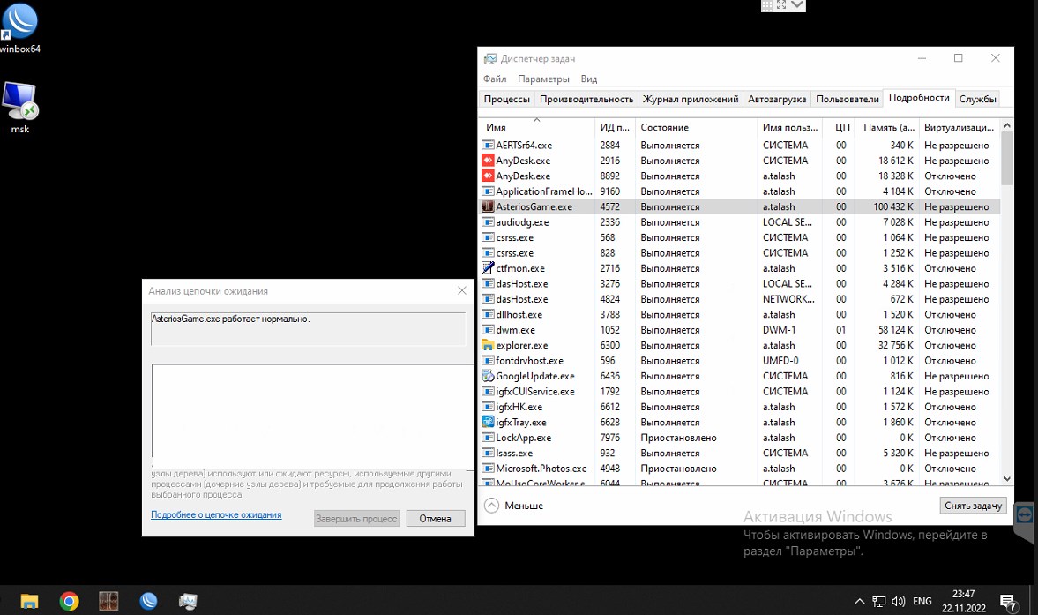Select the GoogleUpdate.exe process icon

click(x=488, y=376)
